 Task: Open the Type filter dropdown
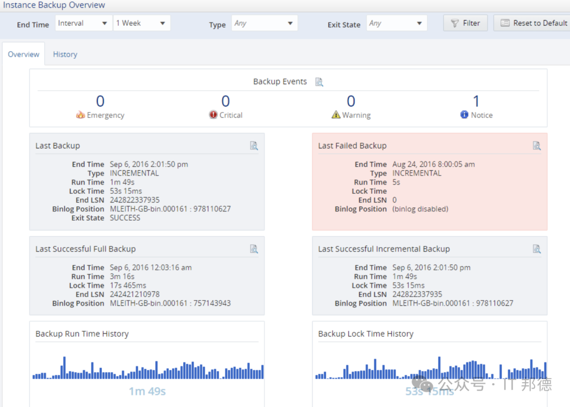point(264,23)
